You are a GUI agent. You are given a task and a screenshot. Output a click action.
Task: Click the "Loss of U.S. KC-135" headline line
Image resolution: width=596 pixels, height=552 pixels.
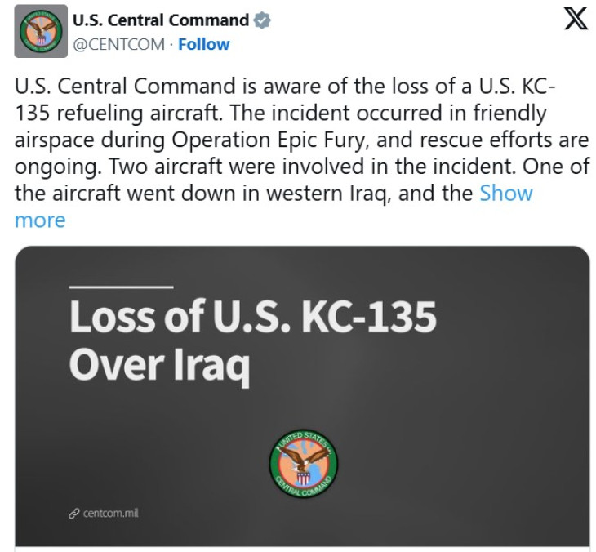(252, 318)
